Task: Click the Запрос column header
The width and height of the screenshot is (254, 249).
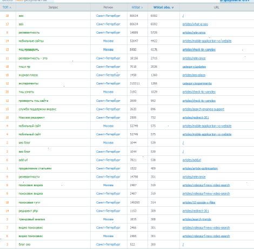Action: (x=53, y=8)
